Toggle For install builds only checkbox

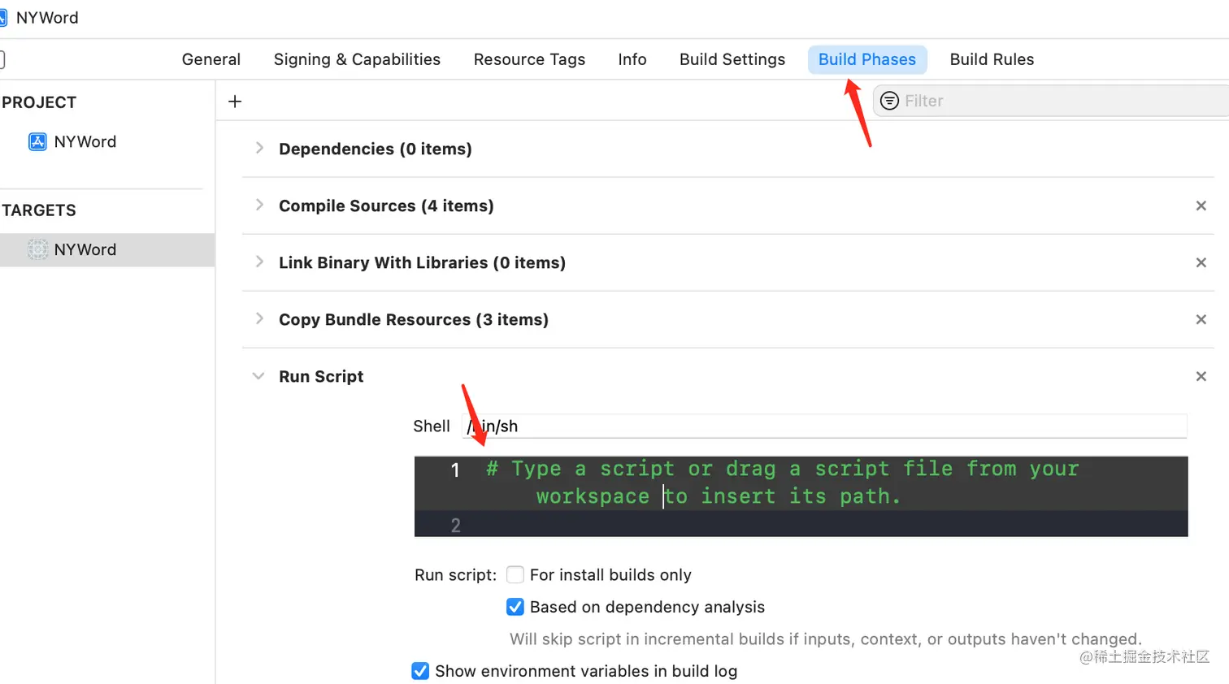point(515,575)
